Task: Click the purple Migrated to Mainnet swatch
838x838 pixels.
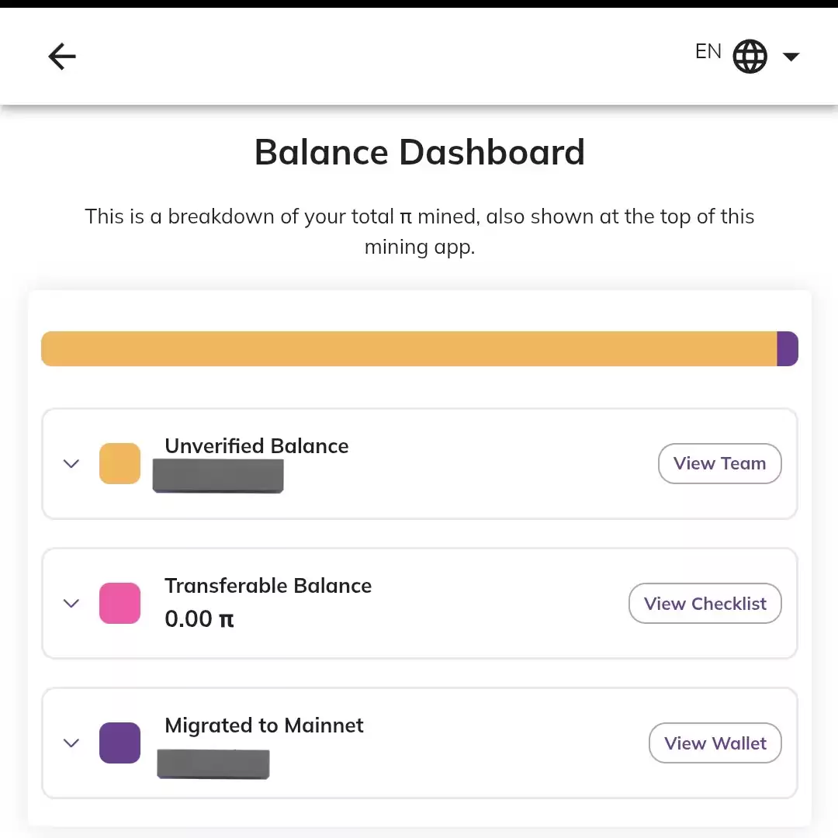Action: [x=119, y=743]
